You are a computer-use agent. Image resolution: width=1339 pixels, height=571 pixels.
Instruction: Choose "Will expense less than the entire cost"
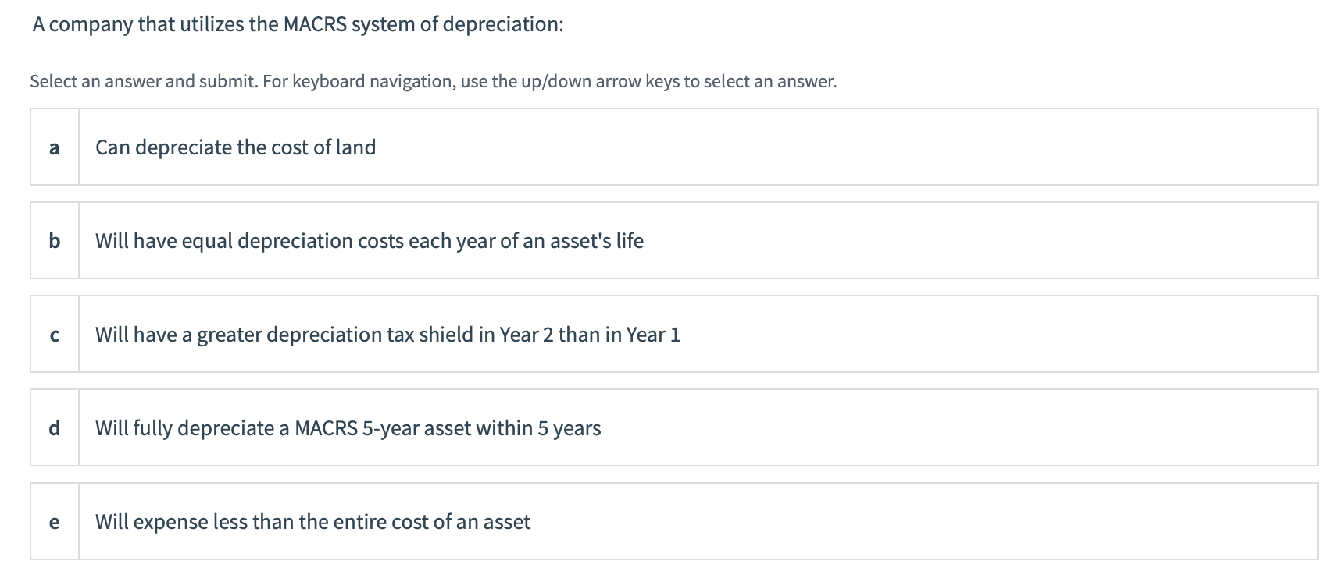click(312, 522)
